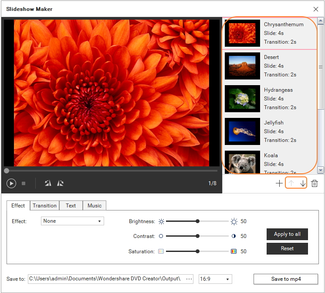This screenshot has height=293, width=325.
Task: Switch to the Transition tab
Action: [x=44, y=206]
